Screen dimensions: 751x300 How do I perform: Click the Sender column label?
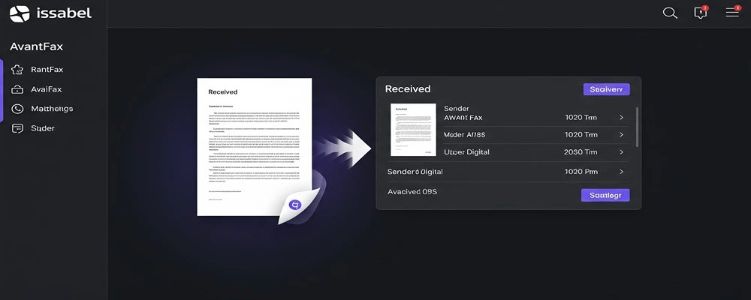[457, 109]
